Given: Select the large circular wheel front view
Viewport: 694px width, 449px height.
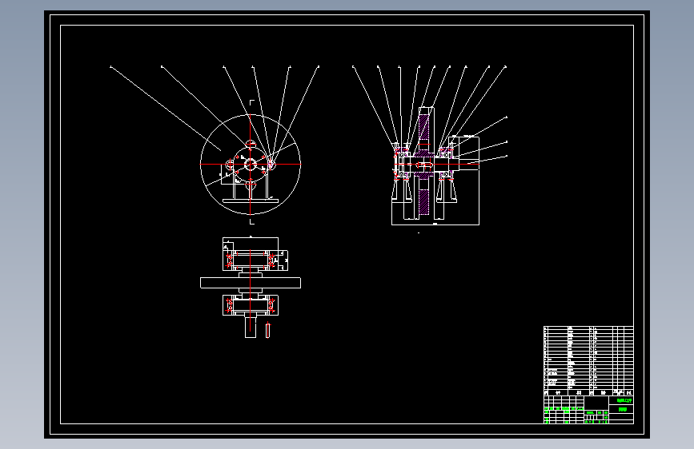Looking at the screenshot, I should click(x=251, y=165).
